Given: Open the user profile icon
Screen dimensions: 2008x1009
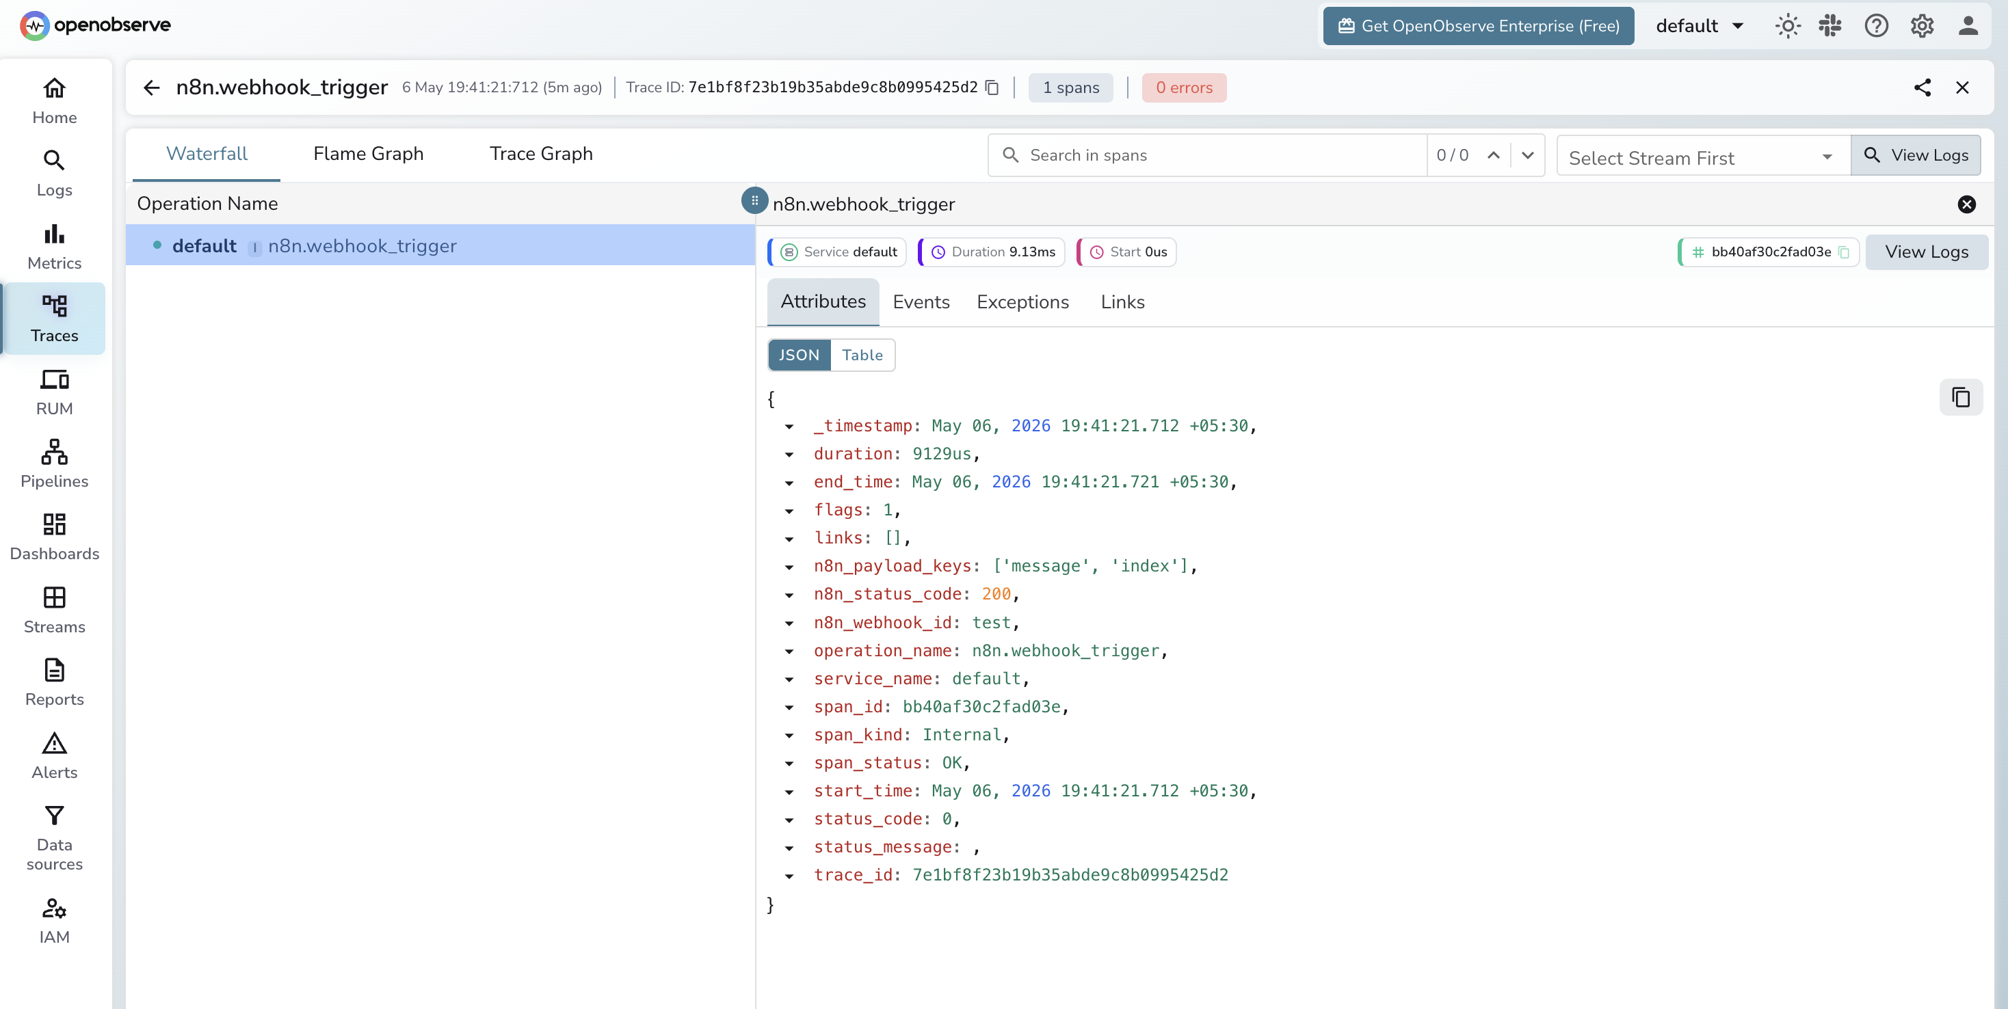Looking at the screenshot, I should (x=1968, y=26).
